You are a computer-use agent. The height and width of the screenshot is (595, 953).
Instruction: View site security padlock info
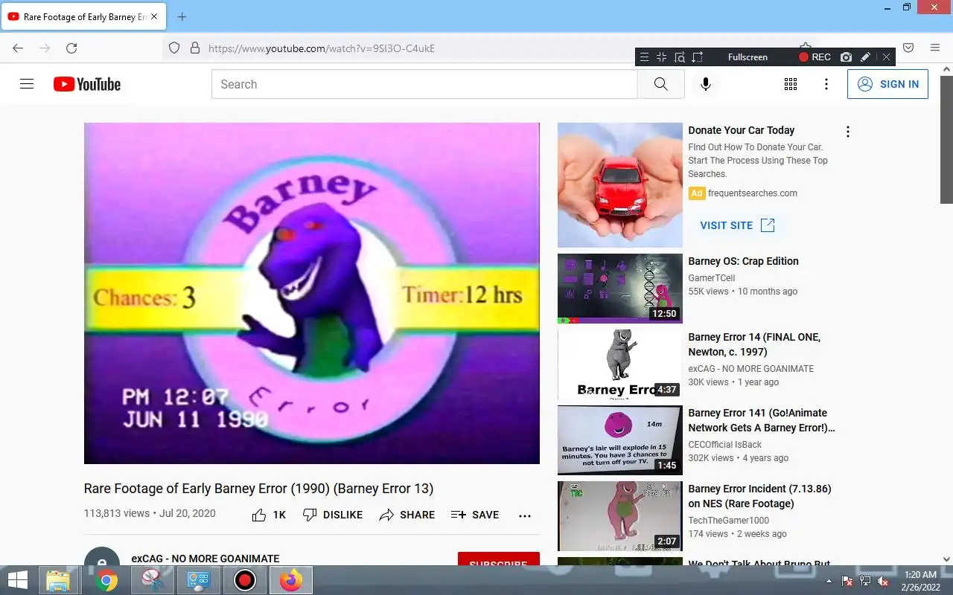pyautogui.click(x=195, y=48)
